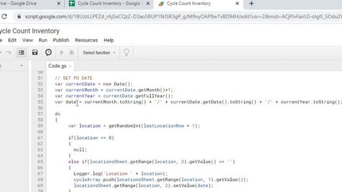Toggle the indent/format code toolbar icon
Image resolution: width=342 pixels, height=192 pixels.
(x=21, y=52)
